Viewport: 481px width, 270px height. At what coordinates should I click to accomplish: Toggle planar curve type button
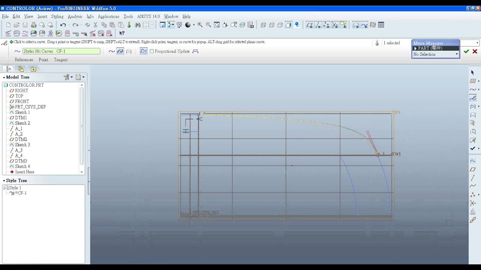(120, 51)
